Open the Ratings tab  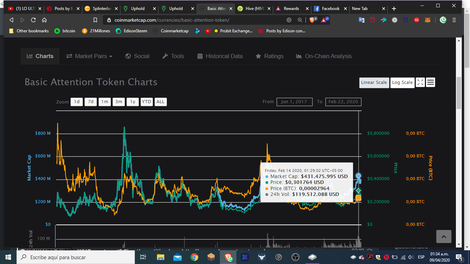click(269, 56)
